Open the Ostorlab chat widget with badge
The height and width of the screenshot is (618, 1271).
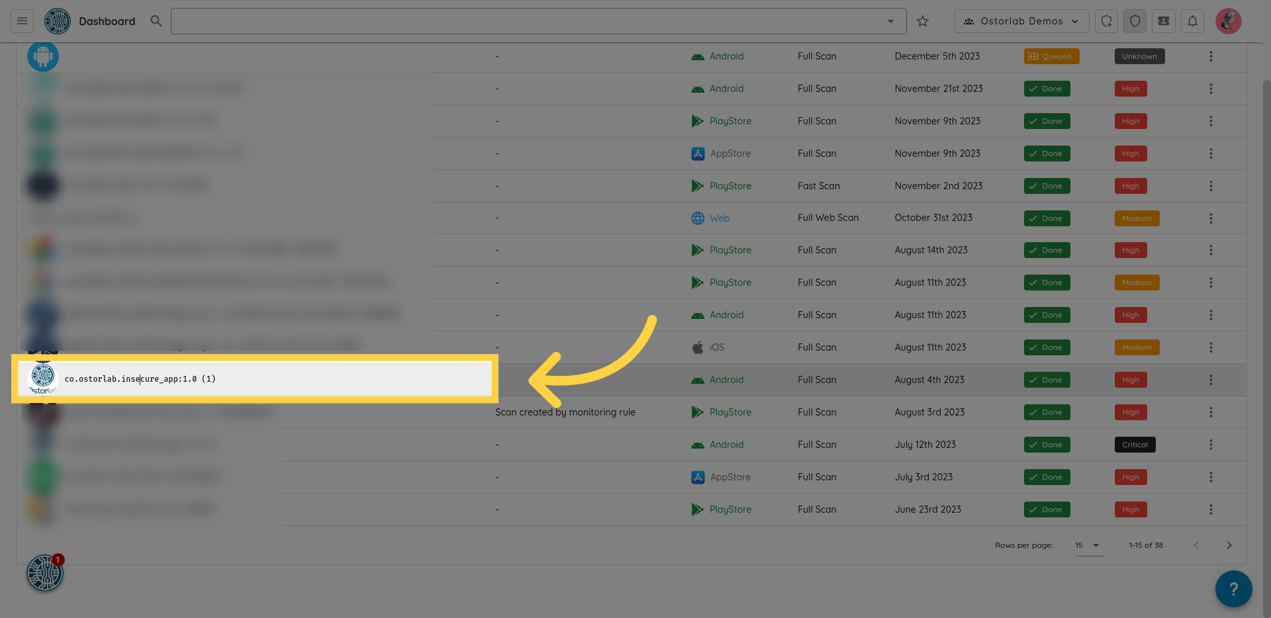click(x=45, y=572)
